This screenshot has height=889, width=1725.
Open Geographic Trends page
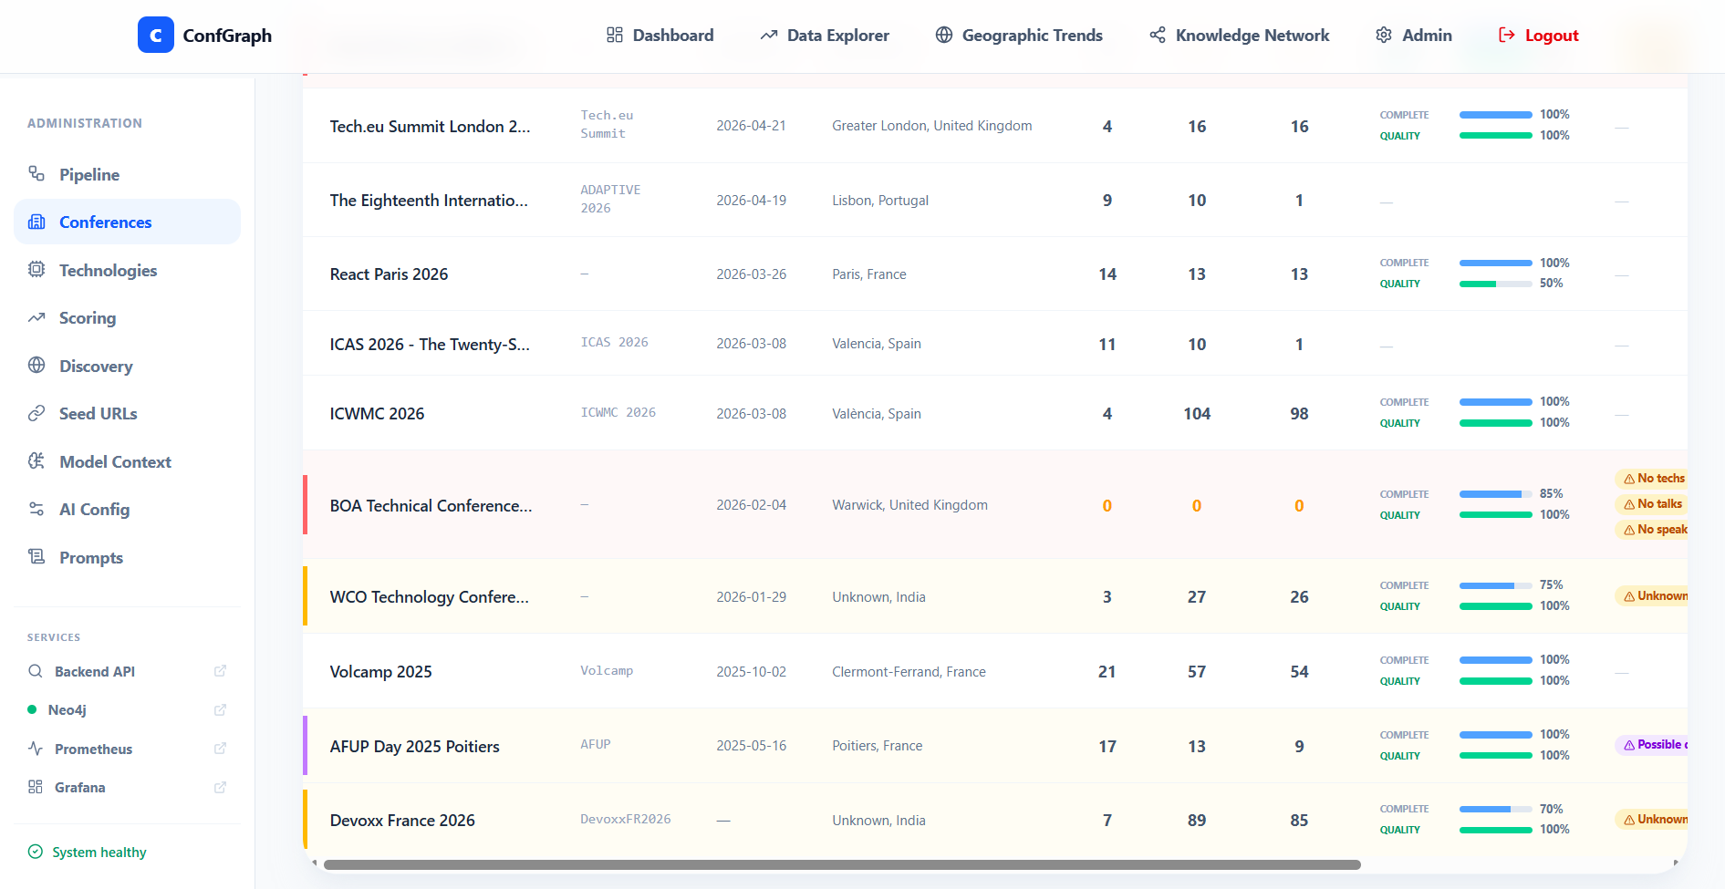pos(1019,35)
